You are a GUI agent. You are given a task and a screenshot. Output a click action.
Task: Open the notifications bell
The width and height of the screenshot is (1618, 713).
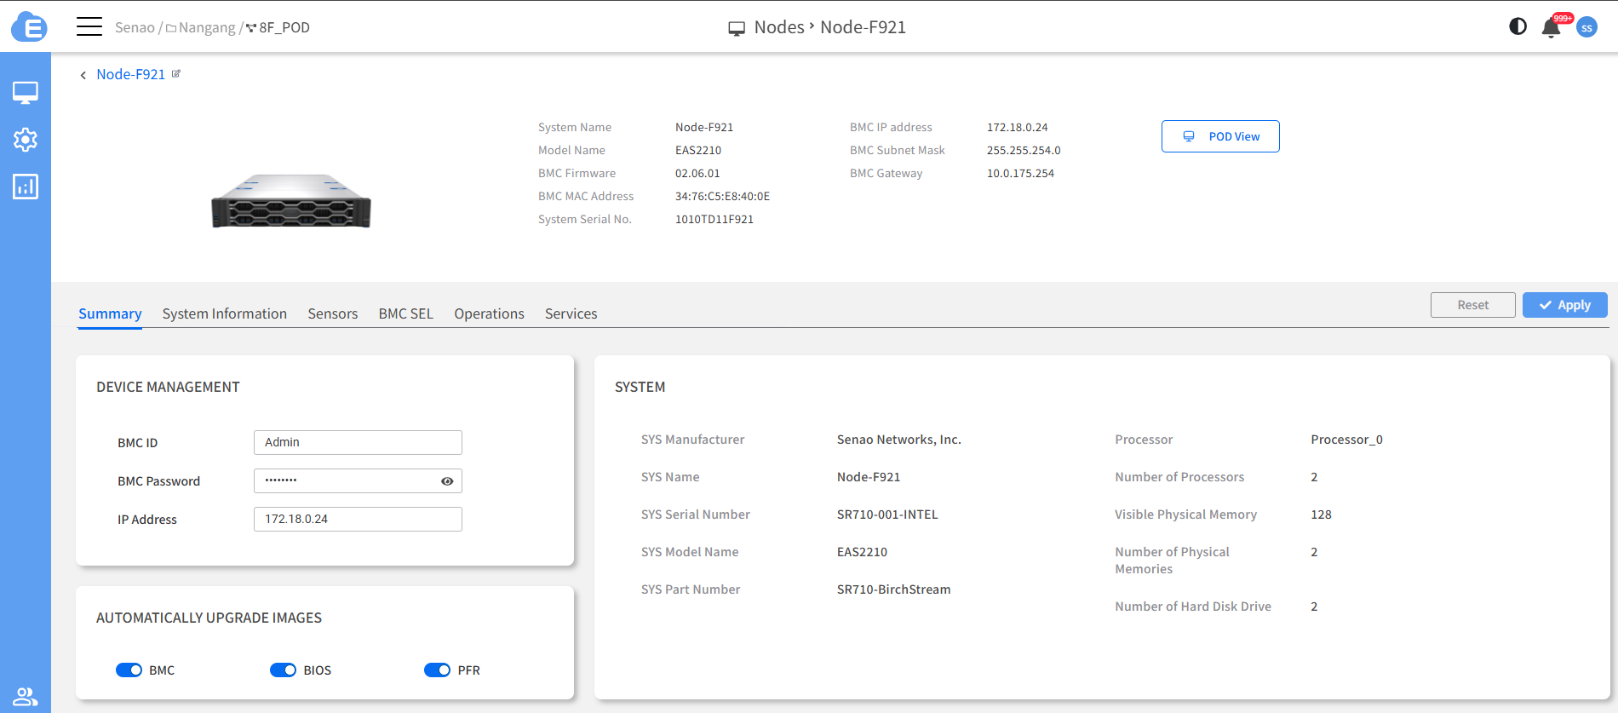tap(1551, 28)
